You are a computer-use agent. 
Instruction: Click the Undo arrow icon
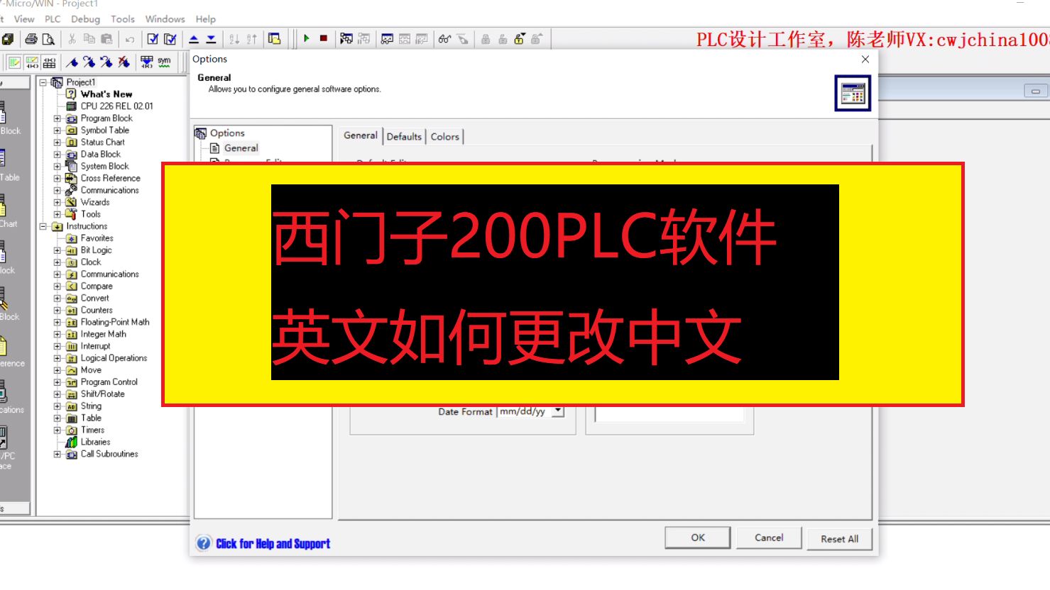tap(130, 39)
